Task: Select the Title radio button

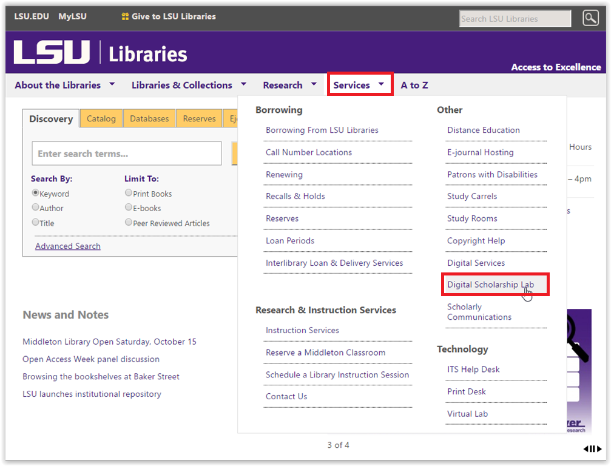Action: 35,223
